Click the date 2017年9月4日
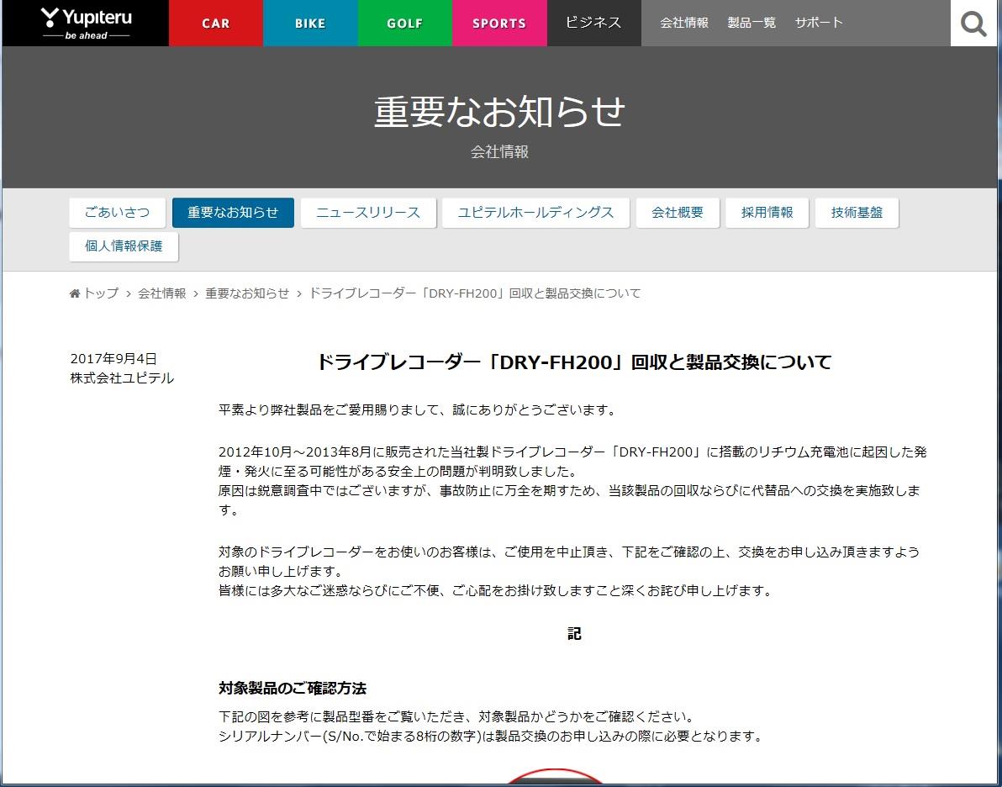Image resolution: width=1002 pixels, height=787 pixels. [113, 359]
